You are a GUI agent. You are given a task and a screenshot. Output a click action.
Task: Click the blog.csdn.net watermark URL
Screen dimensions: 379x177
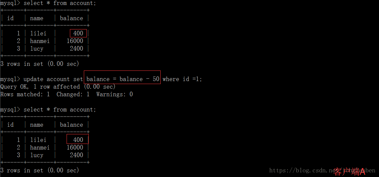coord(322,171)
